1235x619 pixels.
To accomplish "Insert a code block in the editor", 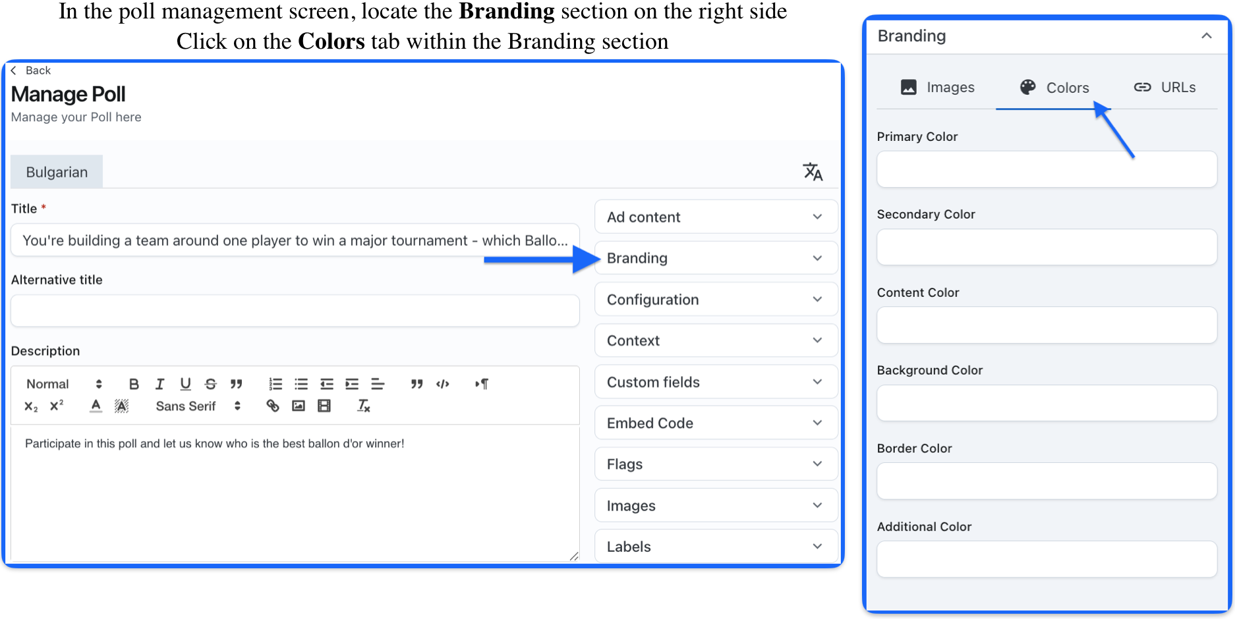I will pyautogui.click(x=443, y=384).
